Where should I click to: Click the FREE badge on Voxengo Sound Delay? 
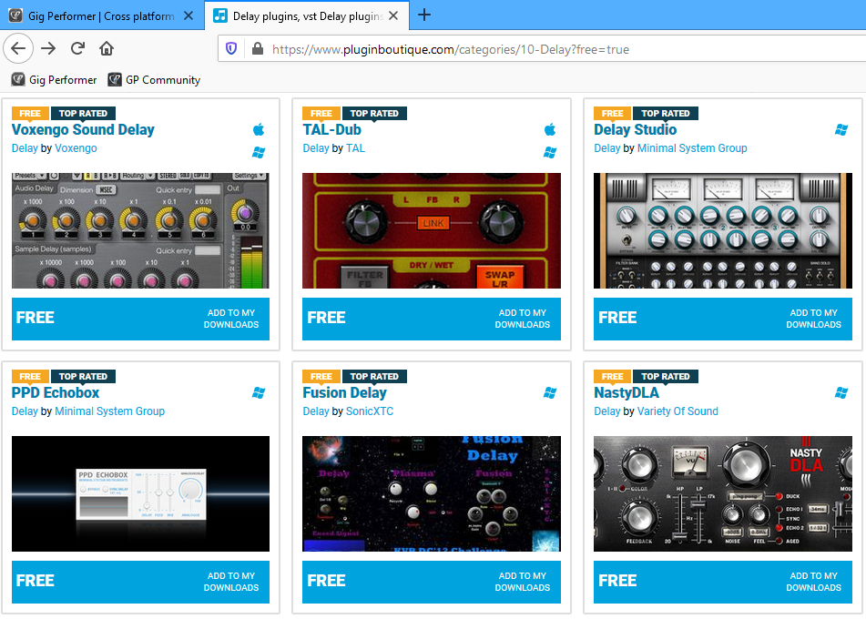pyautogui.click(x=30, y=113)
